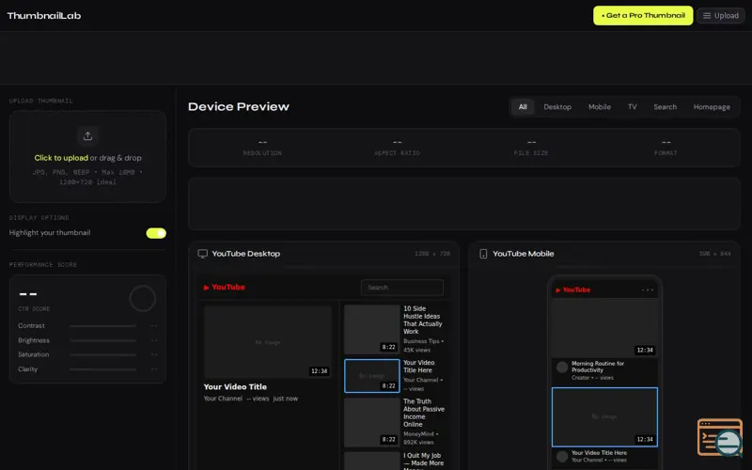Click the upload arrow icon in drop zone
This screenshot has width=752, height=470.
[87, 136]
